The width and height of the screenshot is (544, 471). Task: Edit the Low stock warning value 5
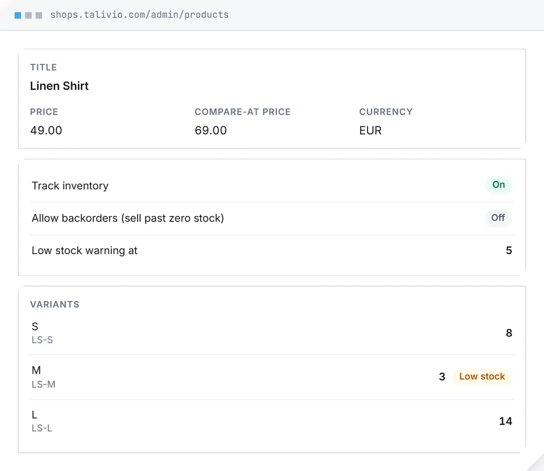click(508, 251)
